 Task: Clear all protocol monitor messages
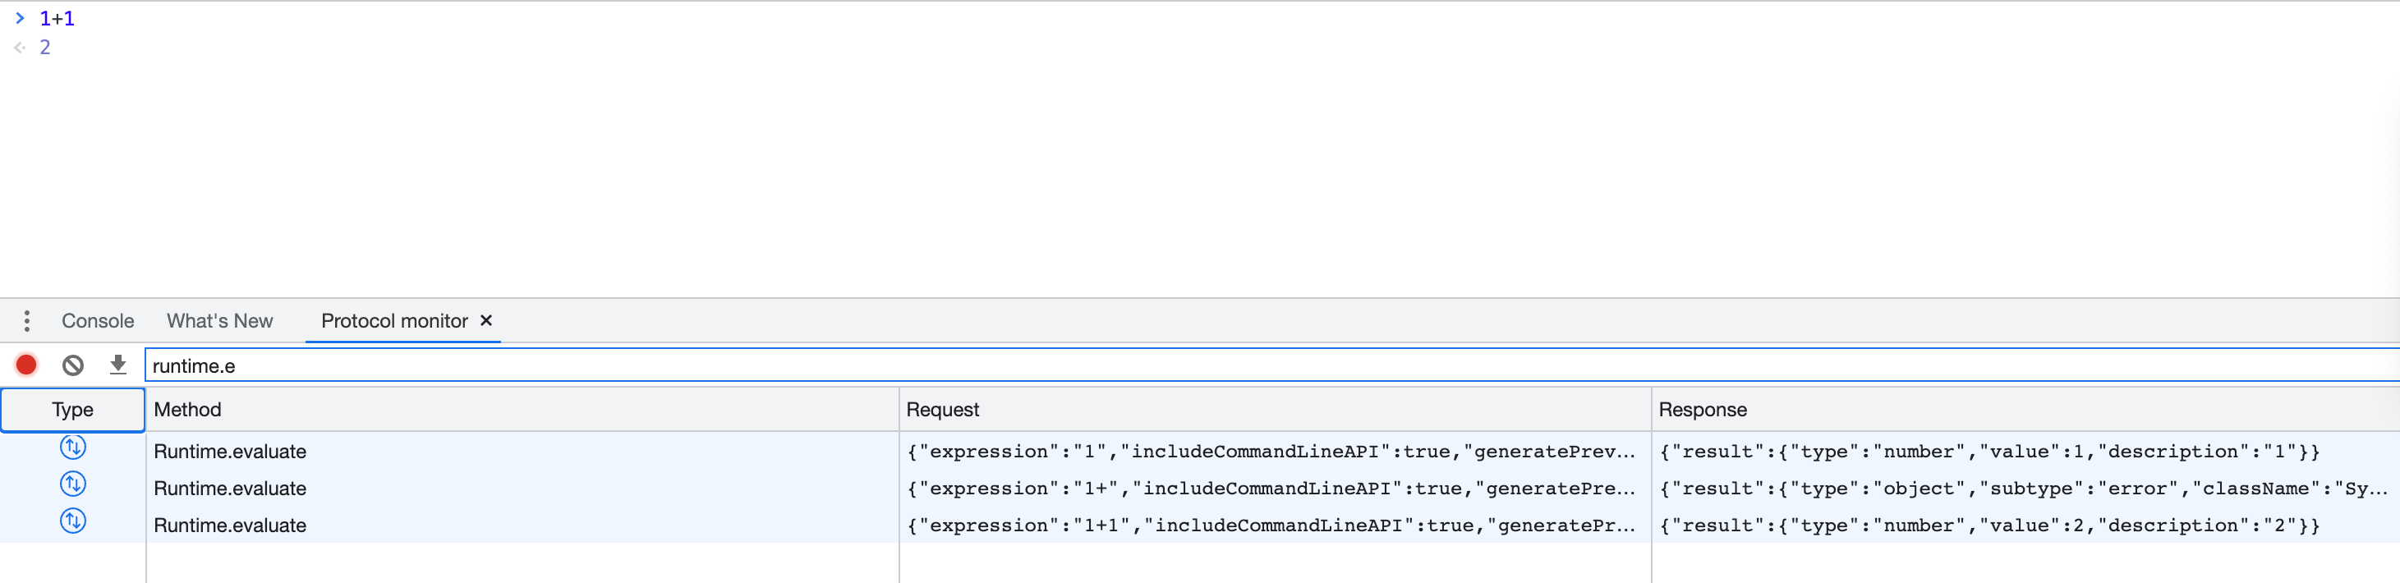point(72,365)
